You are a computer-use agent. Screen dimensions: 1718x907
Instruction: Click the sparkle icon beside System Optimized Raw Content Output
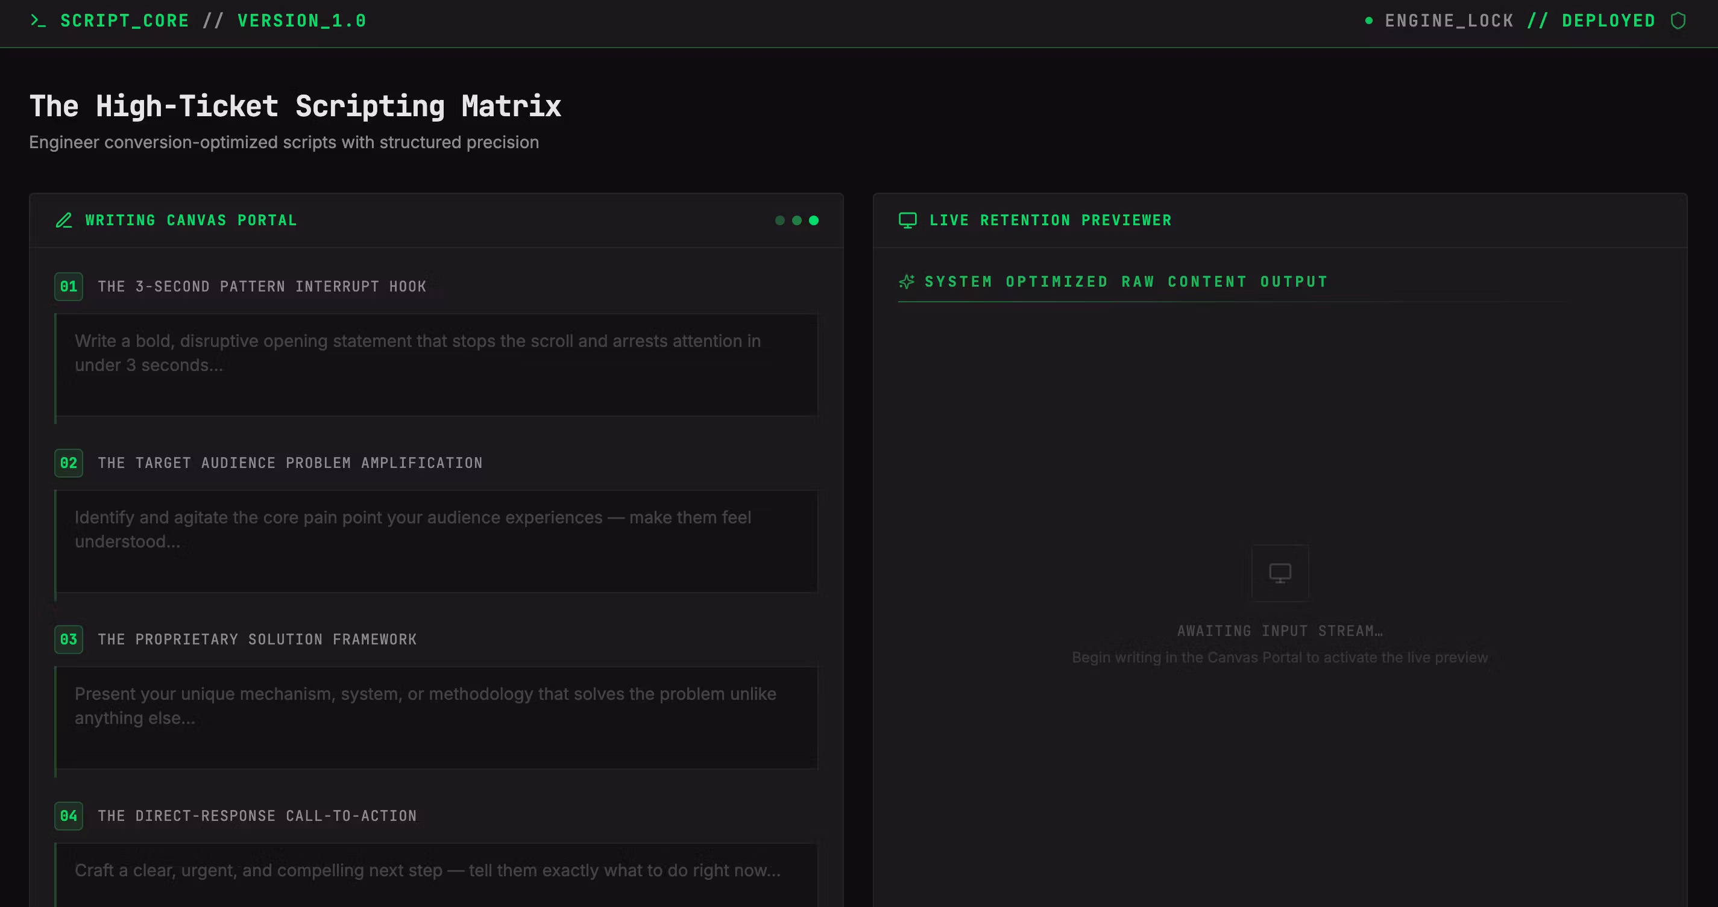coord(907,282)
